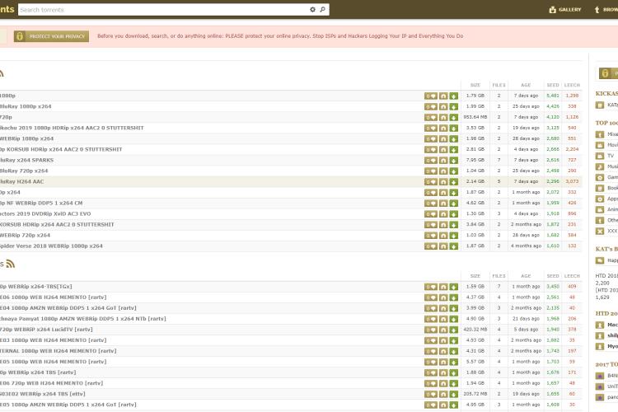Open magnet link for TBS[TGx] WEBRip row
This screenshot has width=618, height=412.
443,287
